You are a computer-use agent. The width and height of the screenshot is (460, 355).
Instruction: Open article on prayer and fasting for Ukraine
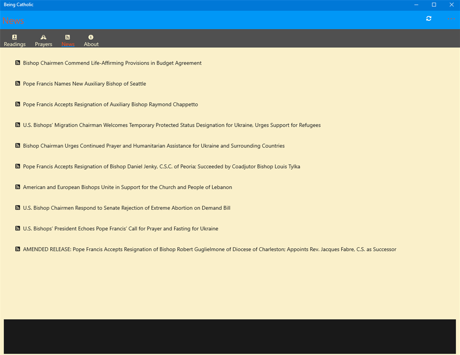[x=120, y=228]
